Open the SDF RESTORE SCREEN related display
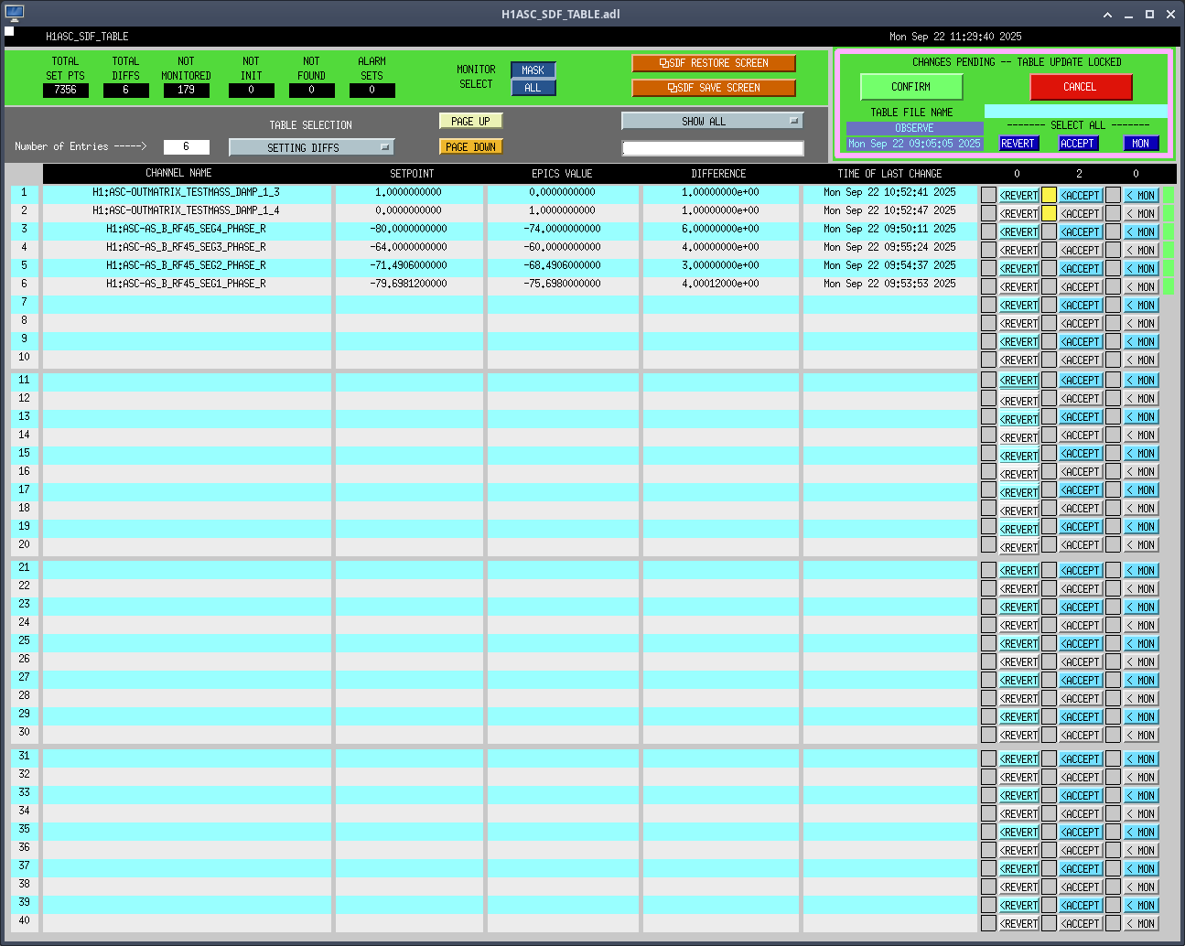This screenshot has height=946, width=1185. [713, 63]
